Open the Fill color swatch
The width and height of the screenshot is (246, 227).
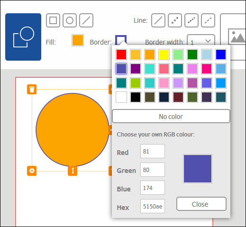[x=78, y=40]
